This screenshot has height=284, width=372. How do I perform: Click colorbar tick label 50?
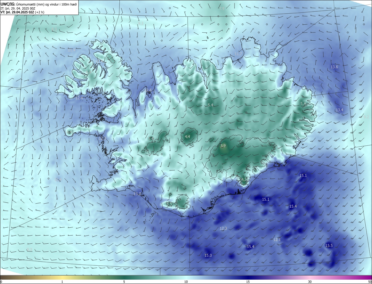(x=370, y=282)
